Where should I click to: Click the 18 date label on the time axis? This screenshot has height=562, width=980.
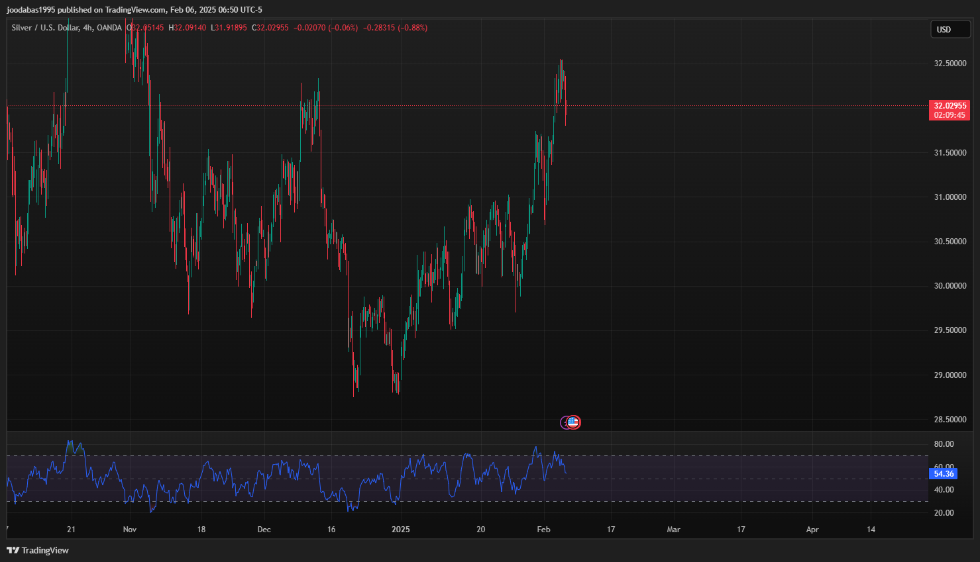201,530
